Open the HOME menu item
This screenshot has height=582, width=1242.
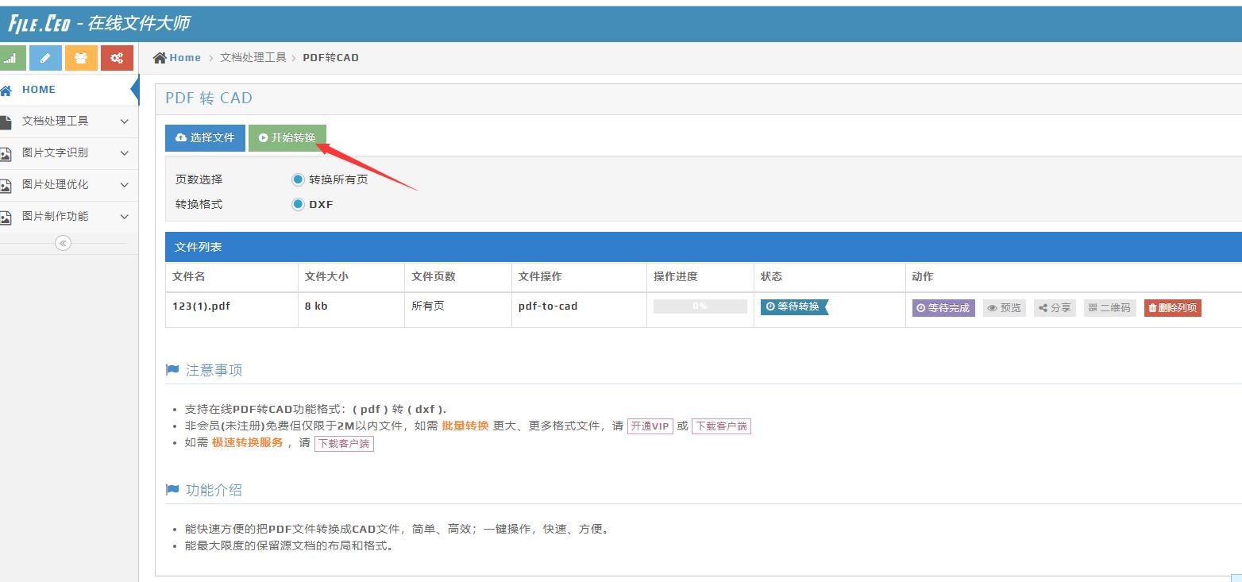38,89
